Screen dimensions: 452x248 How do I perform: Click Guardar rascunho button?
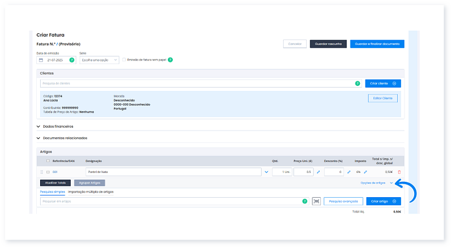[x=328, y=43]
